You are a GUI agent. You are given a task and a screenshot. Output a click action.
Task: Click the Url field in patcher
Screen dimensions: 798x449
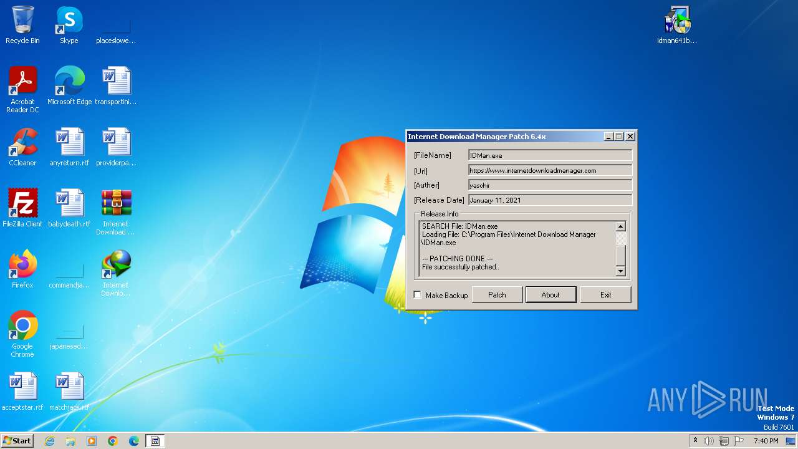tap(550, 170)
